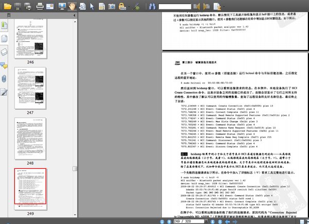
Task: Click the page header number '290' in document
Action: 178,62
